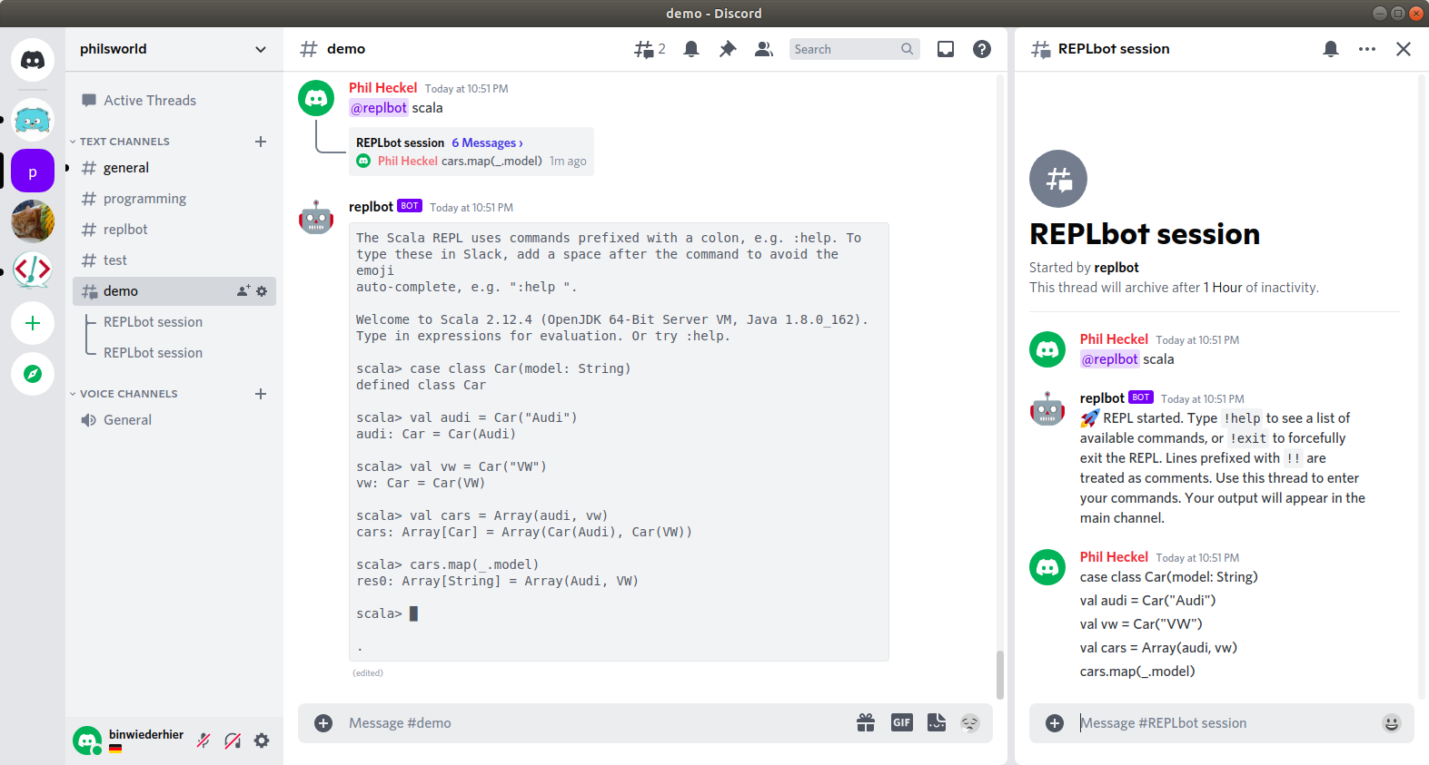Open the GIF picker
Image resolution: width=1429 pixels, height=765 pixels.
902,723
